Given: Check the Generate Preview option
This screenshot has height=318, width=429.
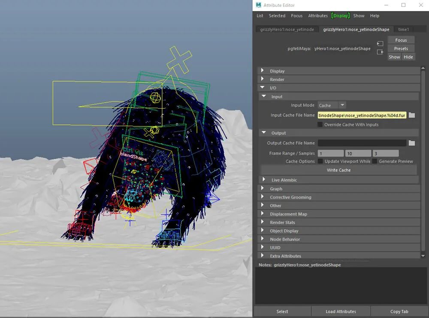Looking at the screenshot, I should coord(375,161).
